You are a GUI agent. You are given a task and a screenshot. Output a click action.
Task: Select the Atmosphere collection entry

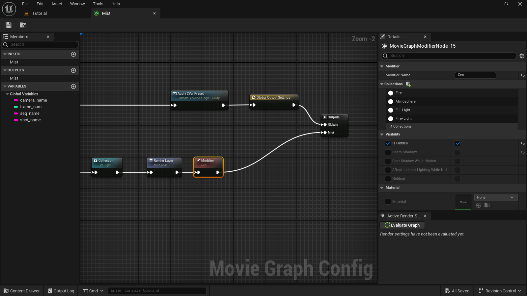click(x=452, y=102)
